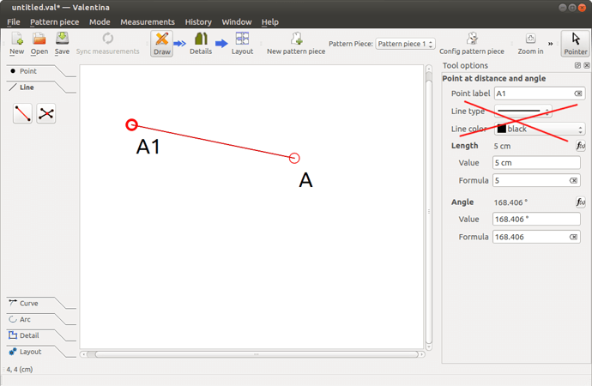Expand the toolbar overflow chevron
Screen dimensions: 592x386
(551, 44)
